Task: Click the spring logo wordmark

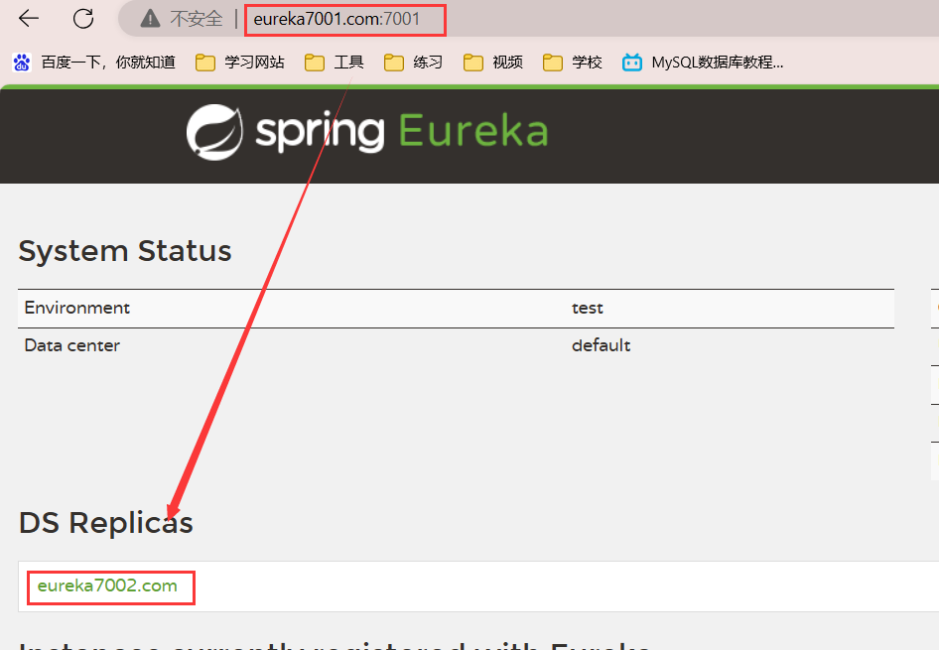Action: (x=320, y=133)
